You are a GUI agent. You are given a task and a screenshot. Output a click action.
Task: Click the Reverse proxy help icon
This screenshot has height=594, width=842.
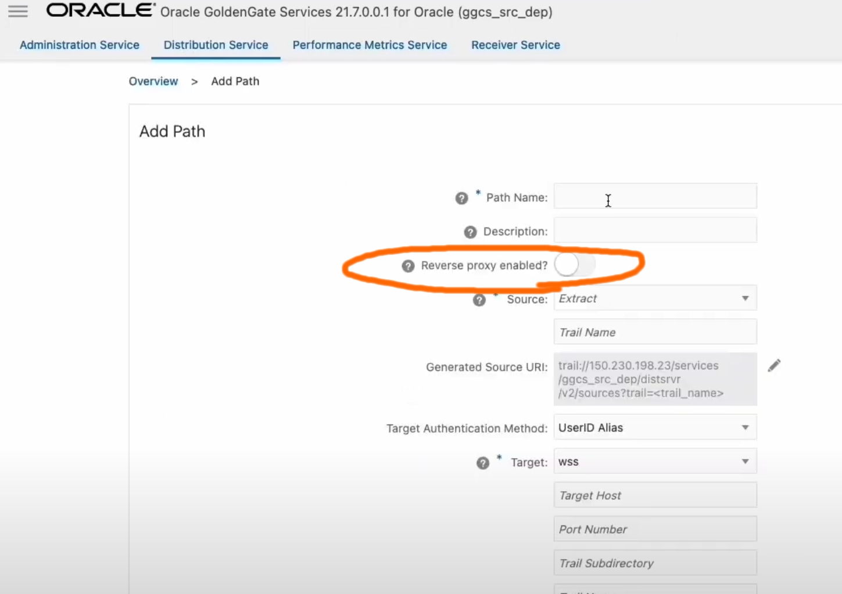[x=408, y=266]
